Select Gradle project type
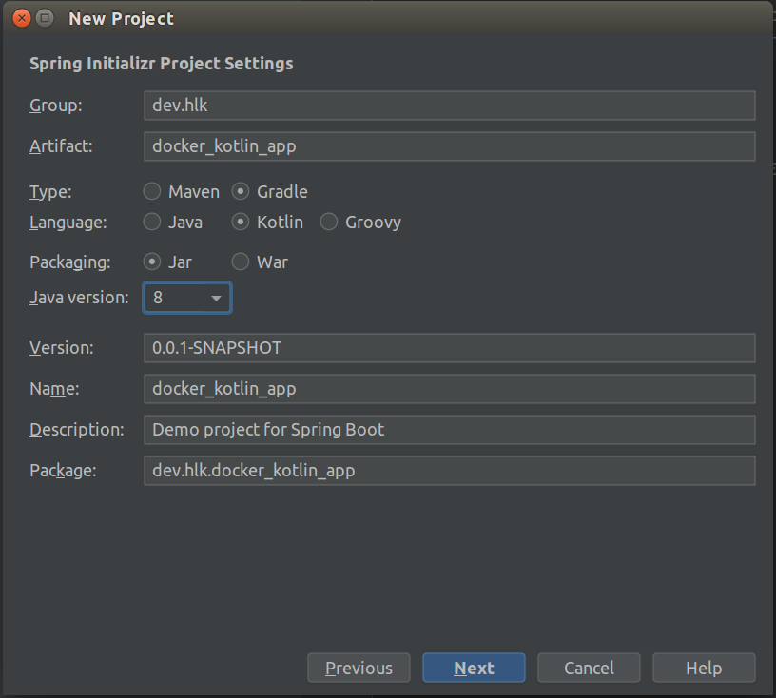The height and width of the screenshot is (698, 776). pyautogui.click(x=241, y=191)
